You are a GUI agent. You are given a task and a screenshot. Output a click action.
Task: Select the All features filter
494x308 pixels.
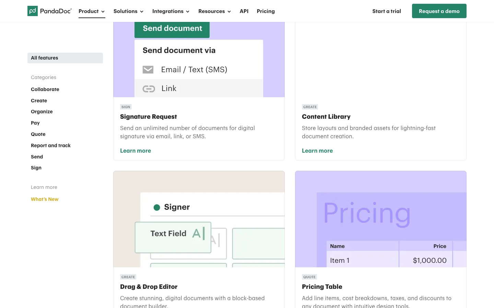65,58
